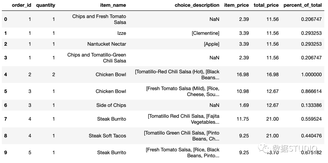This screenshot has width=328, height=163.
Task: Click the quantity column header
Action: (x=46, y=5)
